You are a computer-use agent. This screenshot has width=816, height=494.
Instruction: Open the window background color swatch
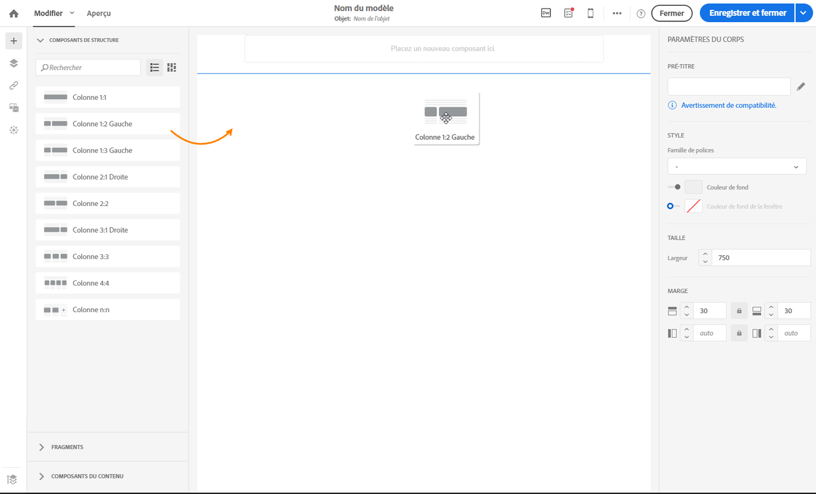(693, 206)
